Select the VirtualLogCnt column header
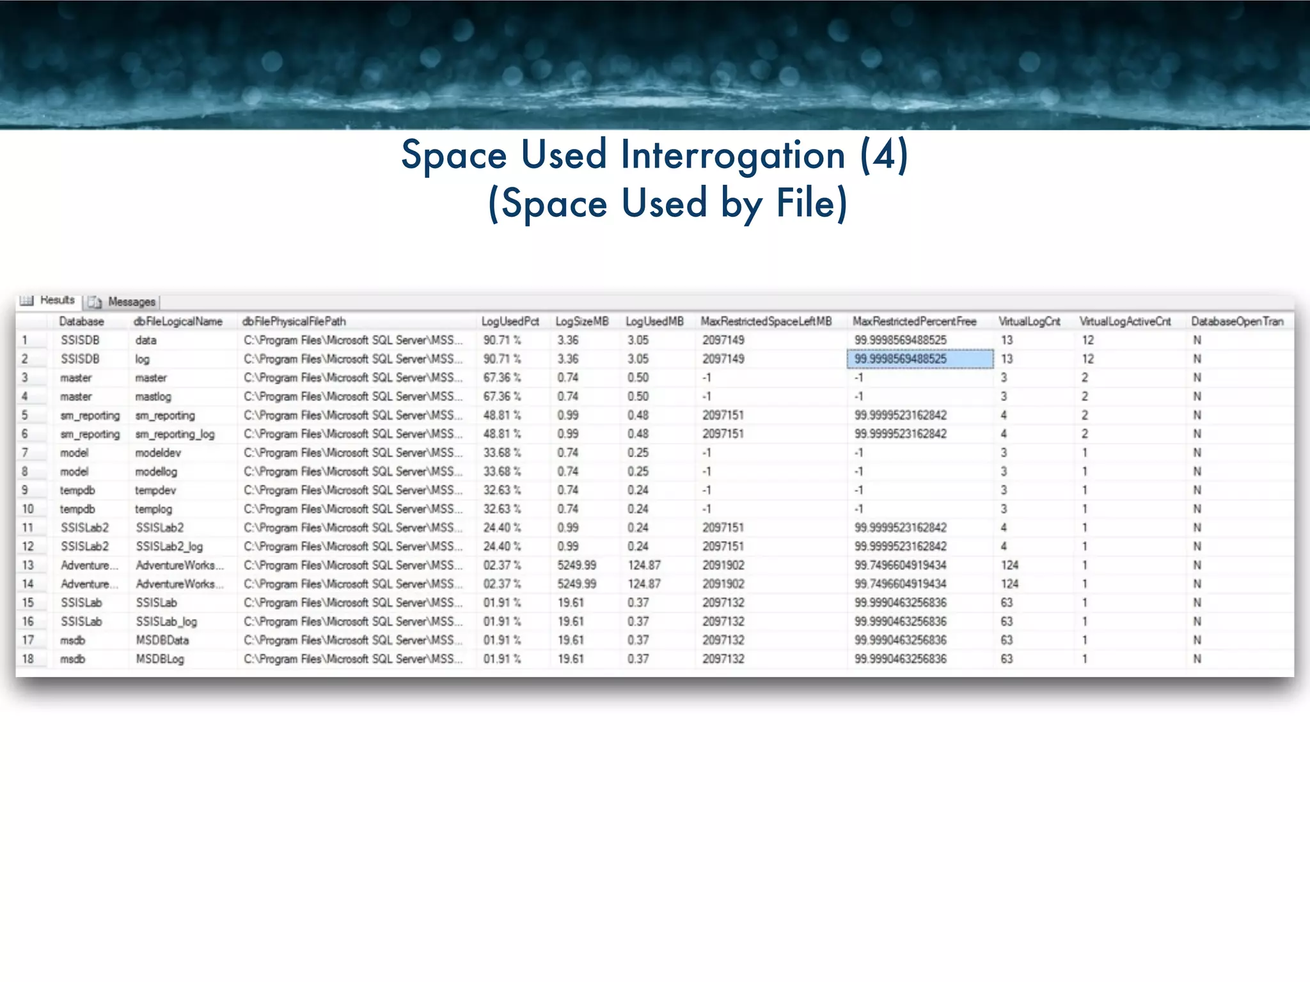This screenshot has width=1310, height=982. pyautogui.click(x=1029, y=322)
